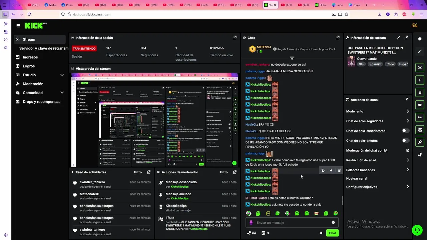
Task: Click the Enviar un mensaje input field
Action: pos(292,223)
